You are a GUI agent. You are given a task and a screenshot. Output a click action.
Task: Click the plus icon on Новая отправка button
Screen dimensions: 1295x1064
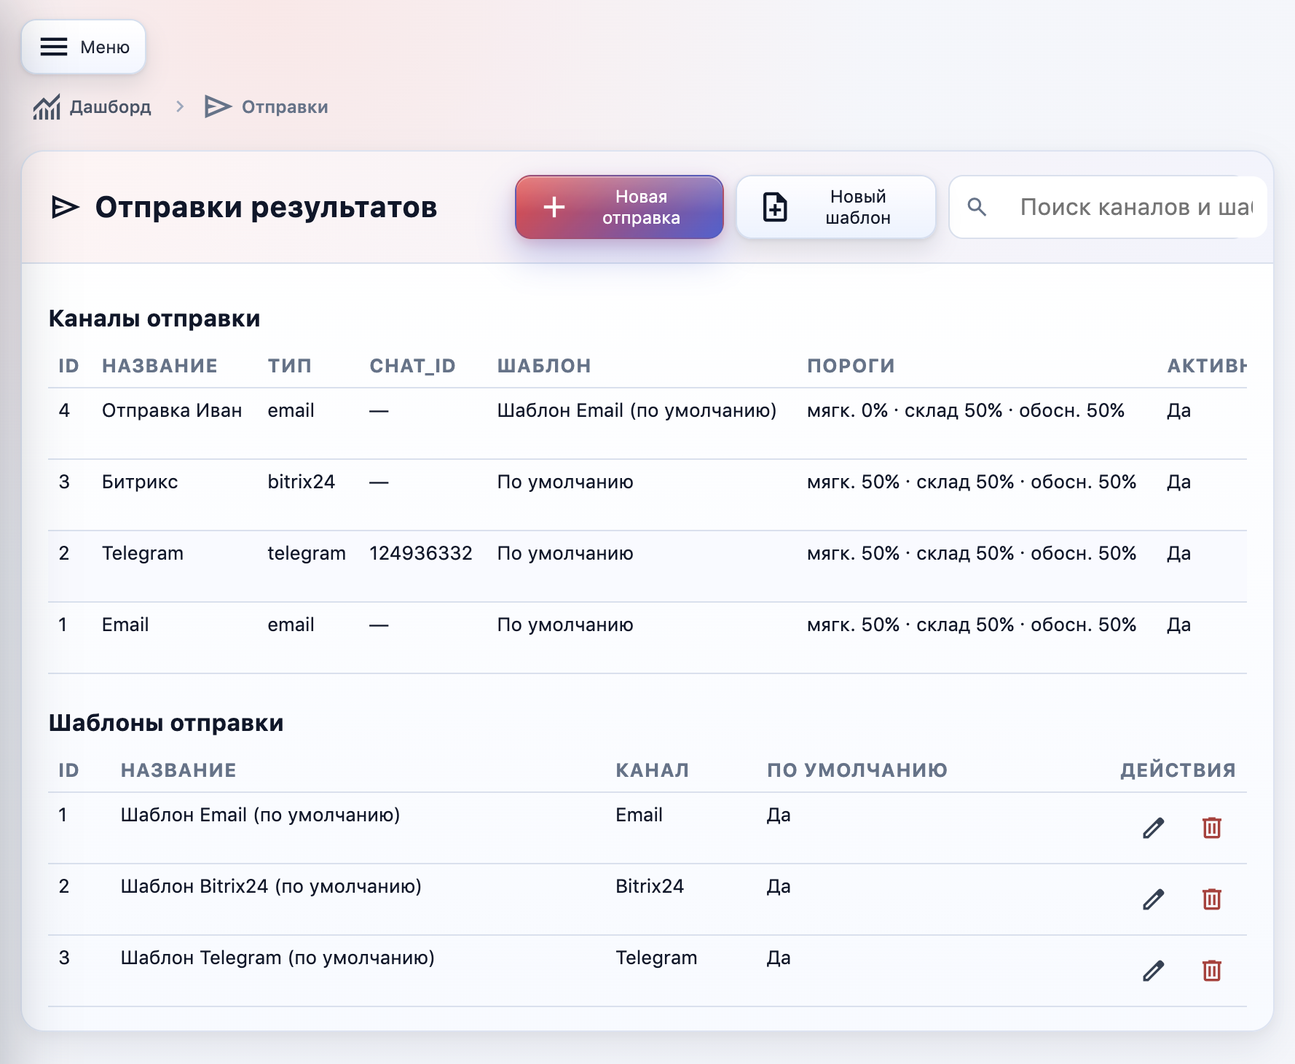(554, 207)
